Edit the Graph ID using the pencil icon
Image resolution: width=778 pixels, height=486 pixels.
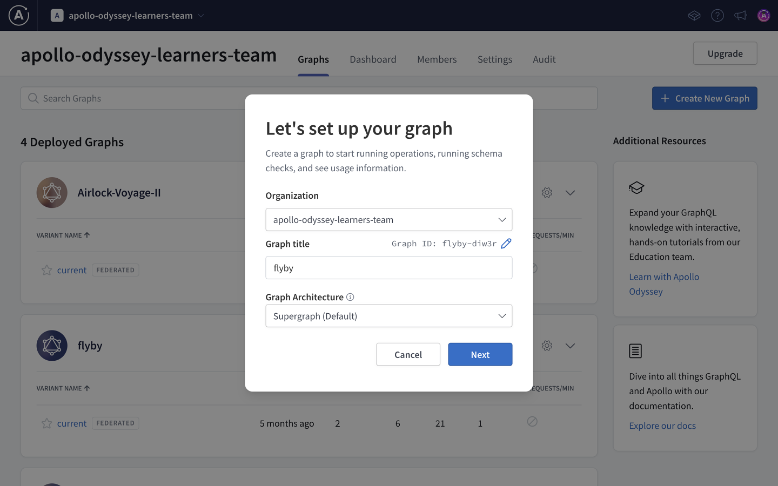[506, 244]
